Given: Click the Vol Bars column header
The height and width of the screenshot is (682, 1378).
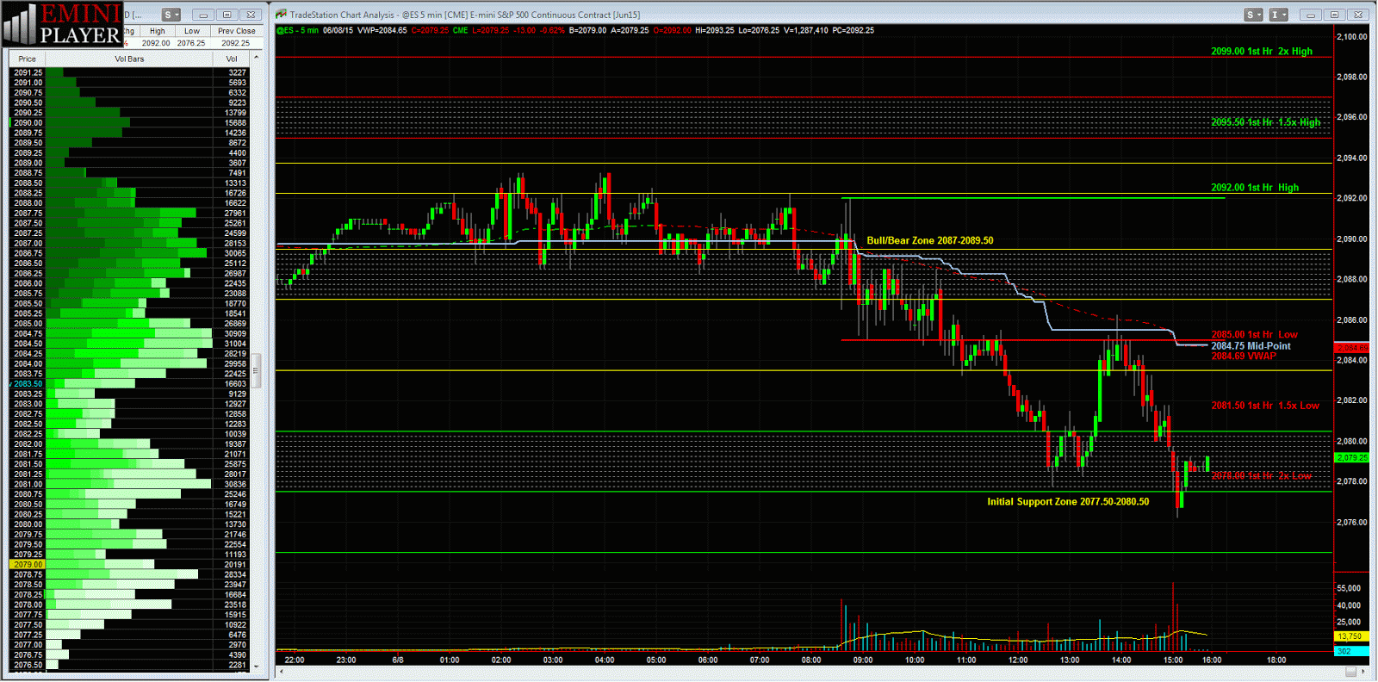Looking at the screenshot, I should (x=129, y=59).
